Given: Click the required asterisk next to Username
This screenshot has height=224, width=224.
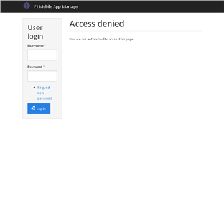Looking at the screenshot, I should (45, 45).
